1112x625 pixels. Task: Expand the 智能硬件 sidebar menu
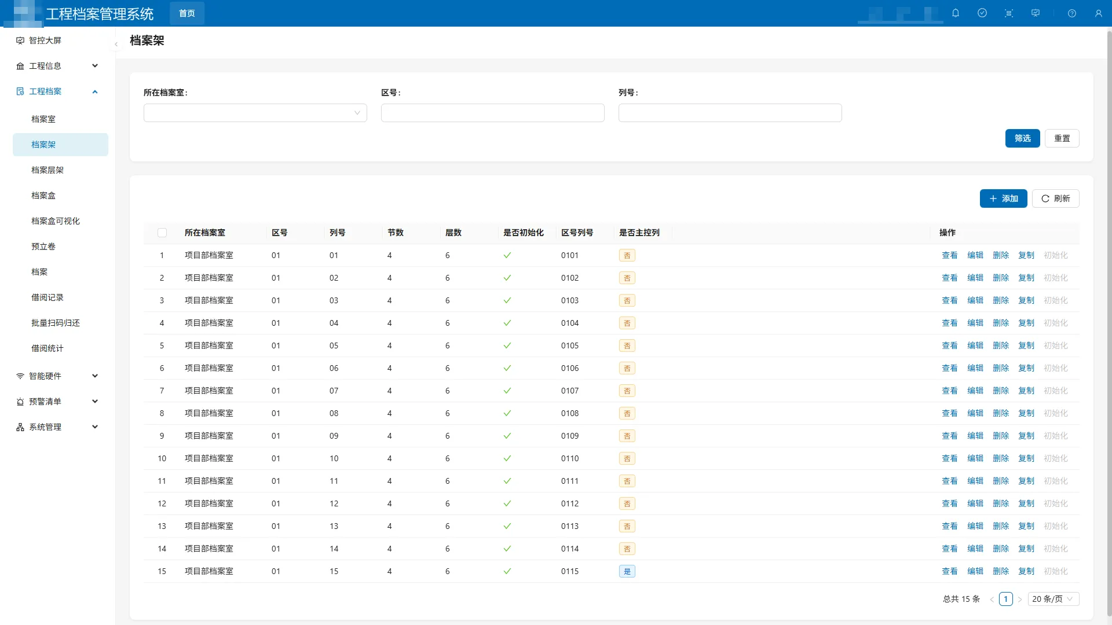pyautogui.click(x=58, y=376)
